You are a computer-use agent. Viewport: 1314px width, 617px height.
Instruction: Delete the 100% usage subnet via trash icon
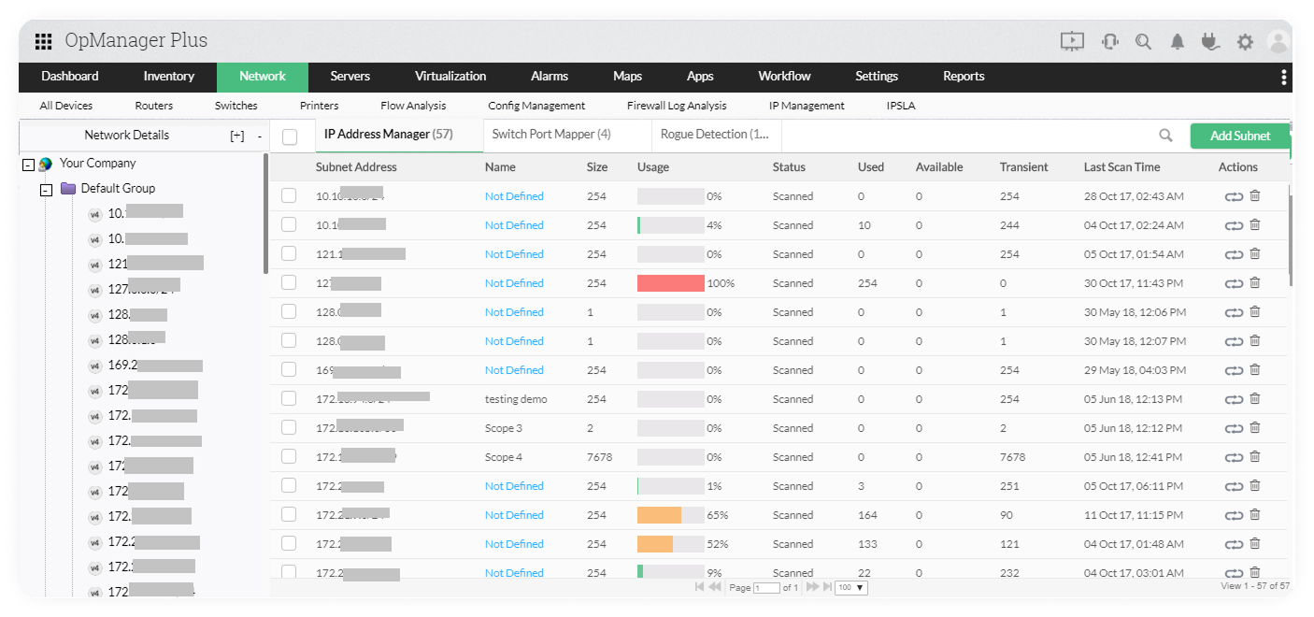[x=1255, y=282]
